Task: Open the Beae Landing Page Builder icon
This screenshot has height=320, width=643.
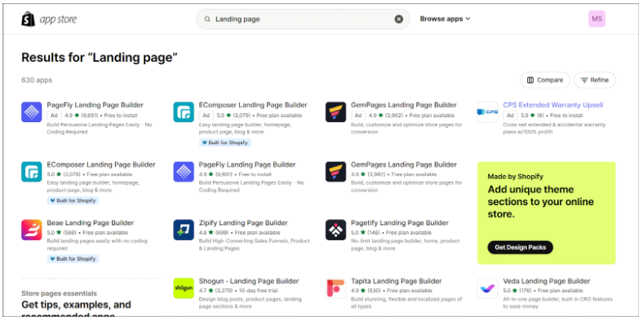Action: pyautogui.click(x=32, y=230)
